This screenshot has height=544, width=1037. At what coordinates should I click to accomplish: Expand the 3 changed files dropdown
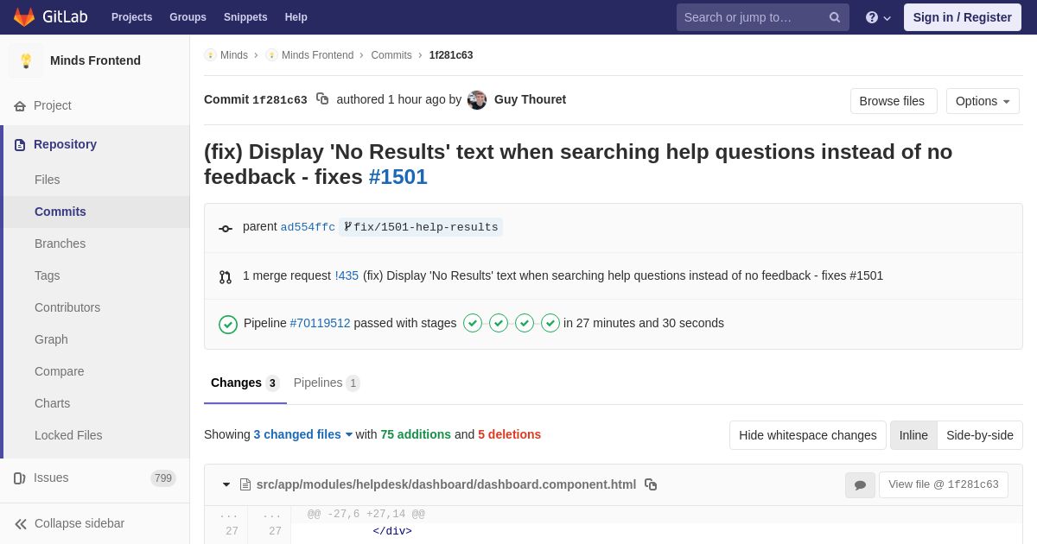click(x=303, y=434)
